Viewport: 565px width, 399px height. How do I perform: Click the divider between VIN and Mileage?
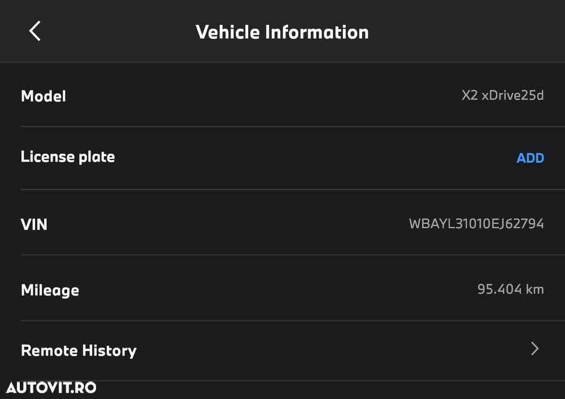[282, 255]
